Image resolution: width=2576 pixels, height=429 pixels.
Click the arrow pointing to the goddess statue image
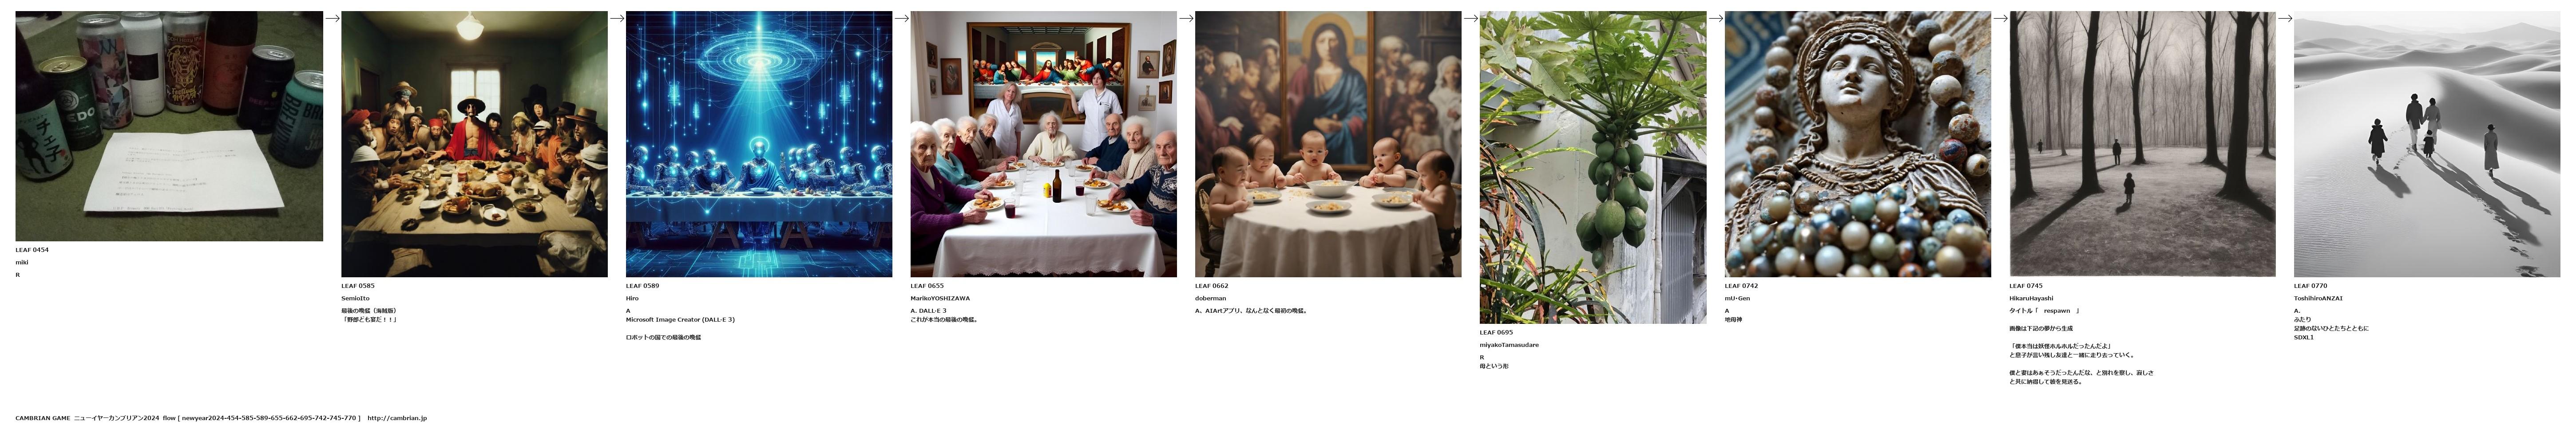pos(1716,18)
